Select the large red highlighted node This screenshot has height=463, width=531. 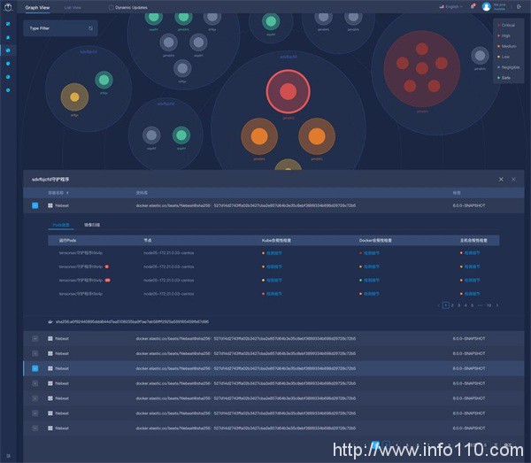click(x=288, y=91)
